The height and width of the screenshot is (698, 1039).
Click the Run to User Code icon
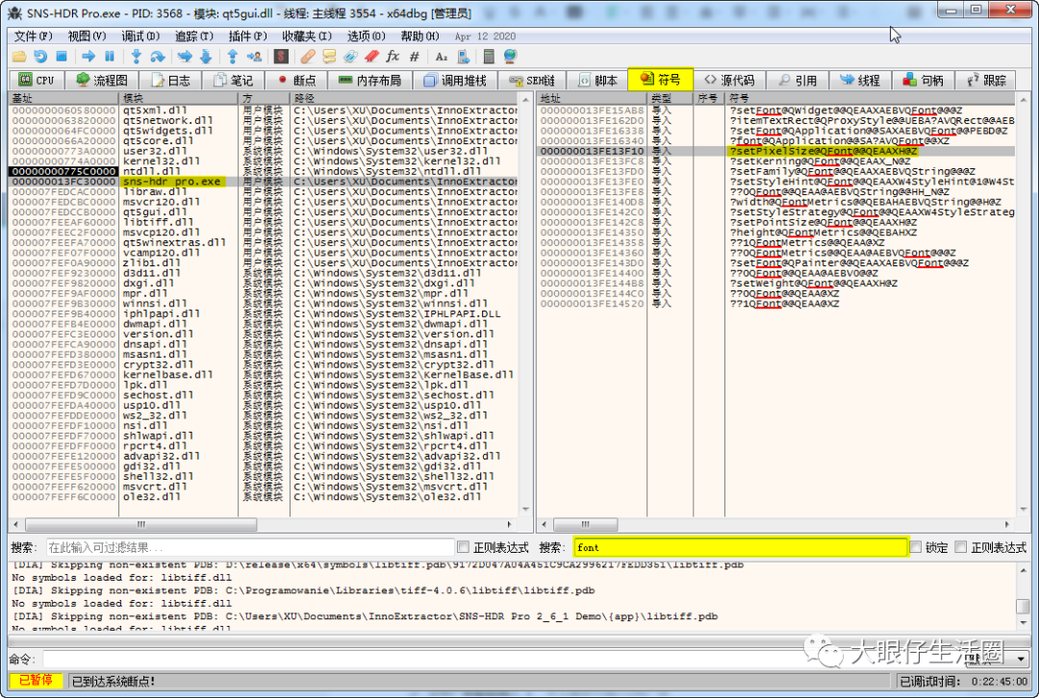click(254, 57)
